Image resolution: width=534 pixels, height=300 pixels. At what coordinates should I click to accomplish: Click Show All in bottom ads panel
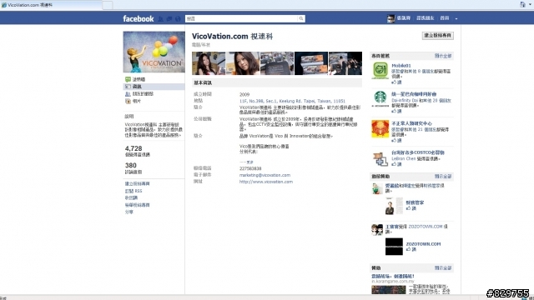443,268
